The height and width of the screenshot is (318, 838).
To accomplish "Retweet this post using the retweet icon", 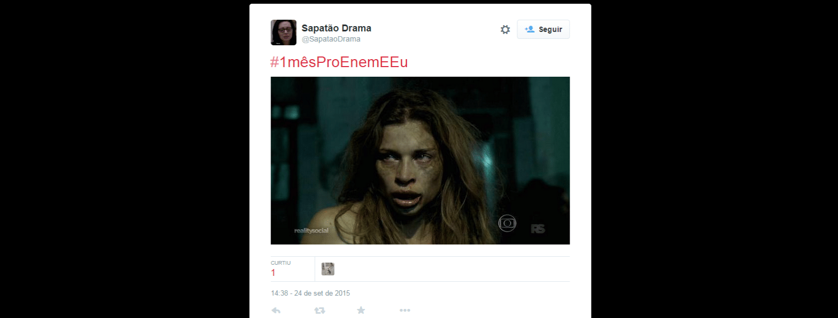I will 320,311.
